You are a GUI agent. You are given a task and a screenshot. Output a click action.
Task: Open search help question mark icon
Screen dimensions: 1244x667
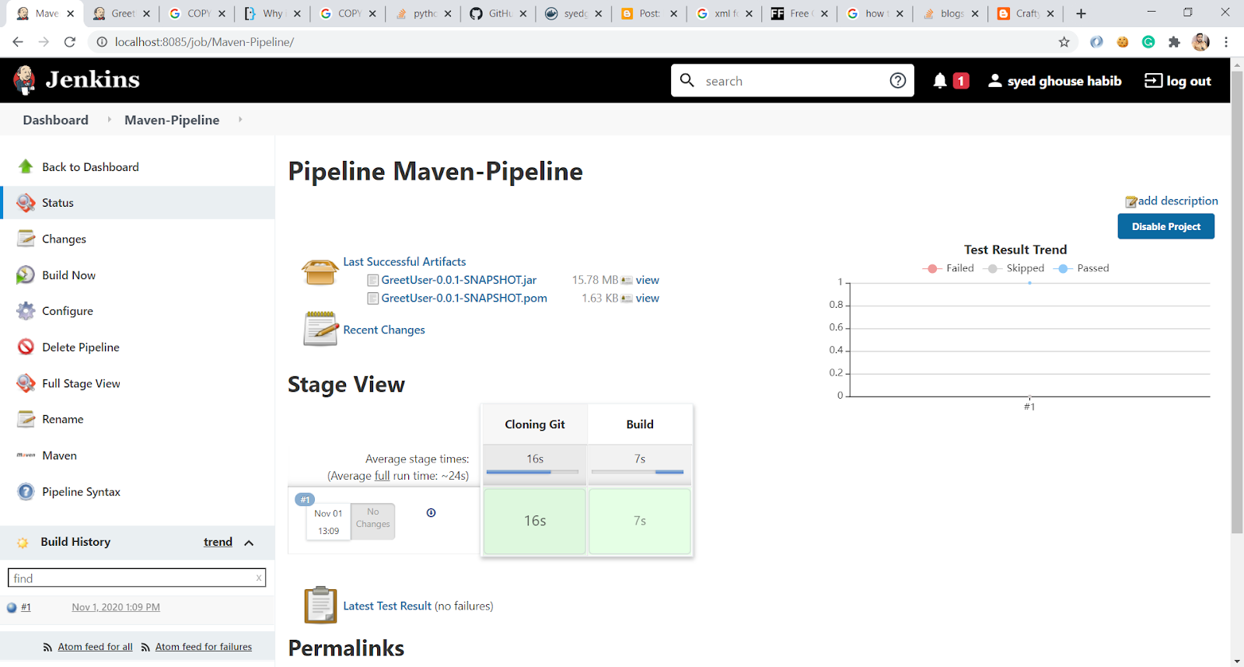click(898, 80)
